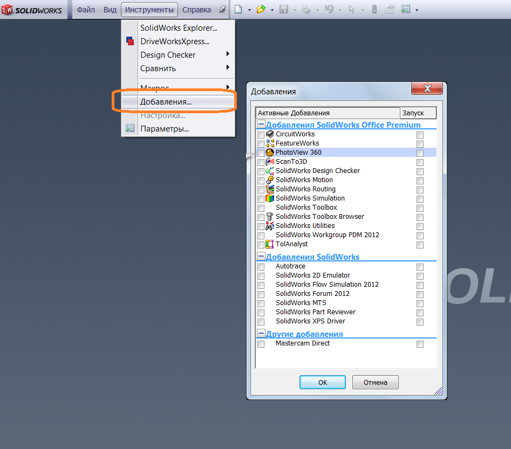Image resolution: width=511 pixels, height=449 pixels.
Task: Click the PhotoView 360 sphere icon
Action: click(x=270, y=153)
